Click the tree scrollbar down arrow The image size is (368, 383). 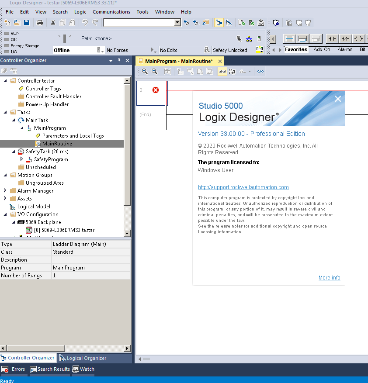127,234
